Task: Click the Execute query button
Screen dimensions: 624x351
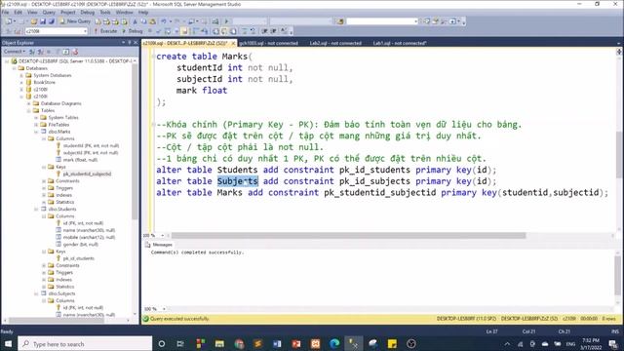Action: pos(105,31)
